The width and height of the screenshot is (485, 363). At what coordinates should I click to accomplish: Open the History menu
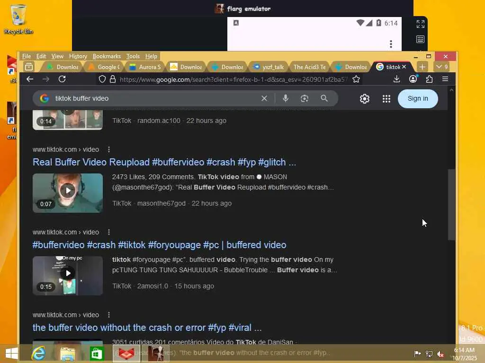click(x=78, y=56)
